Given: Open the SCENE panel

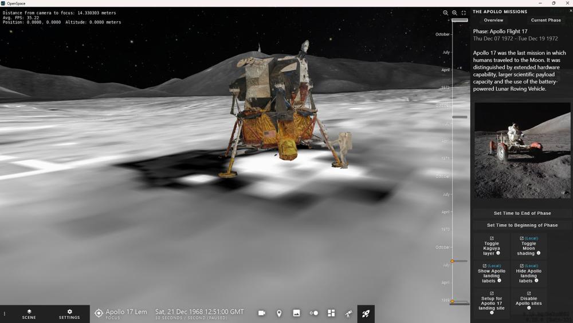Looking at the screenshot, I should 29,314.
